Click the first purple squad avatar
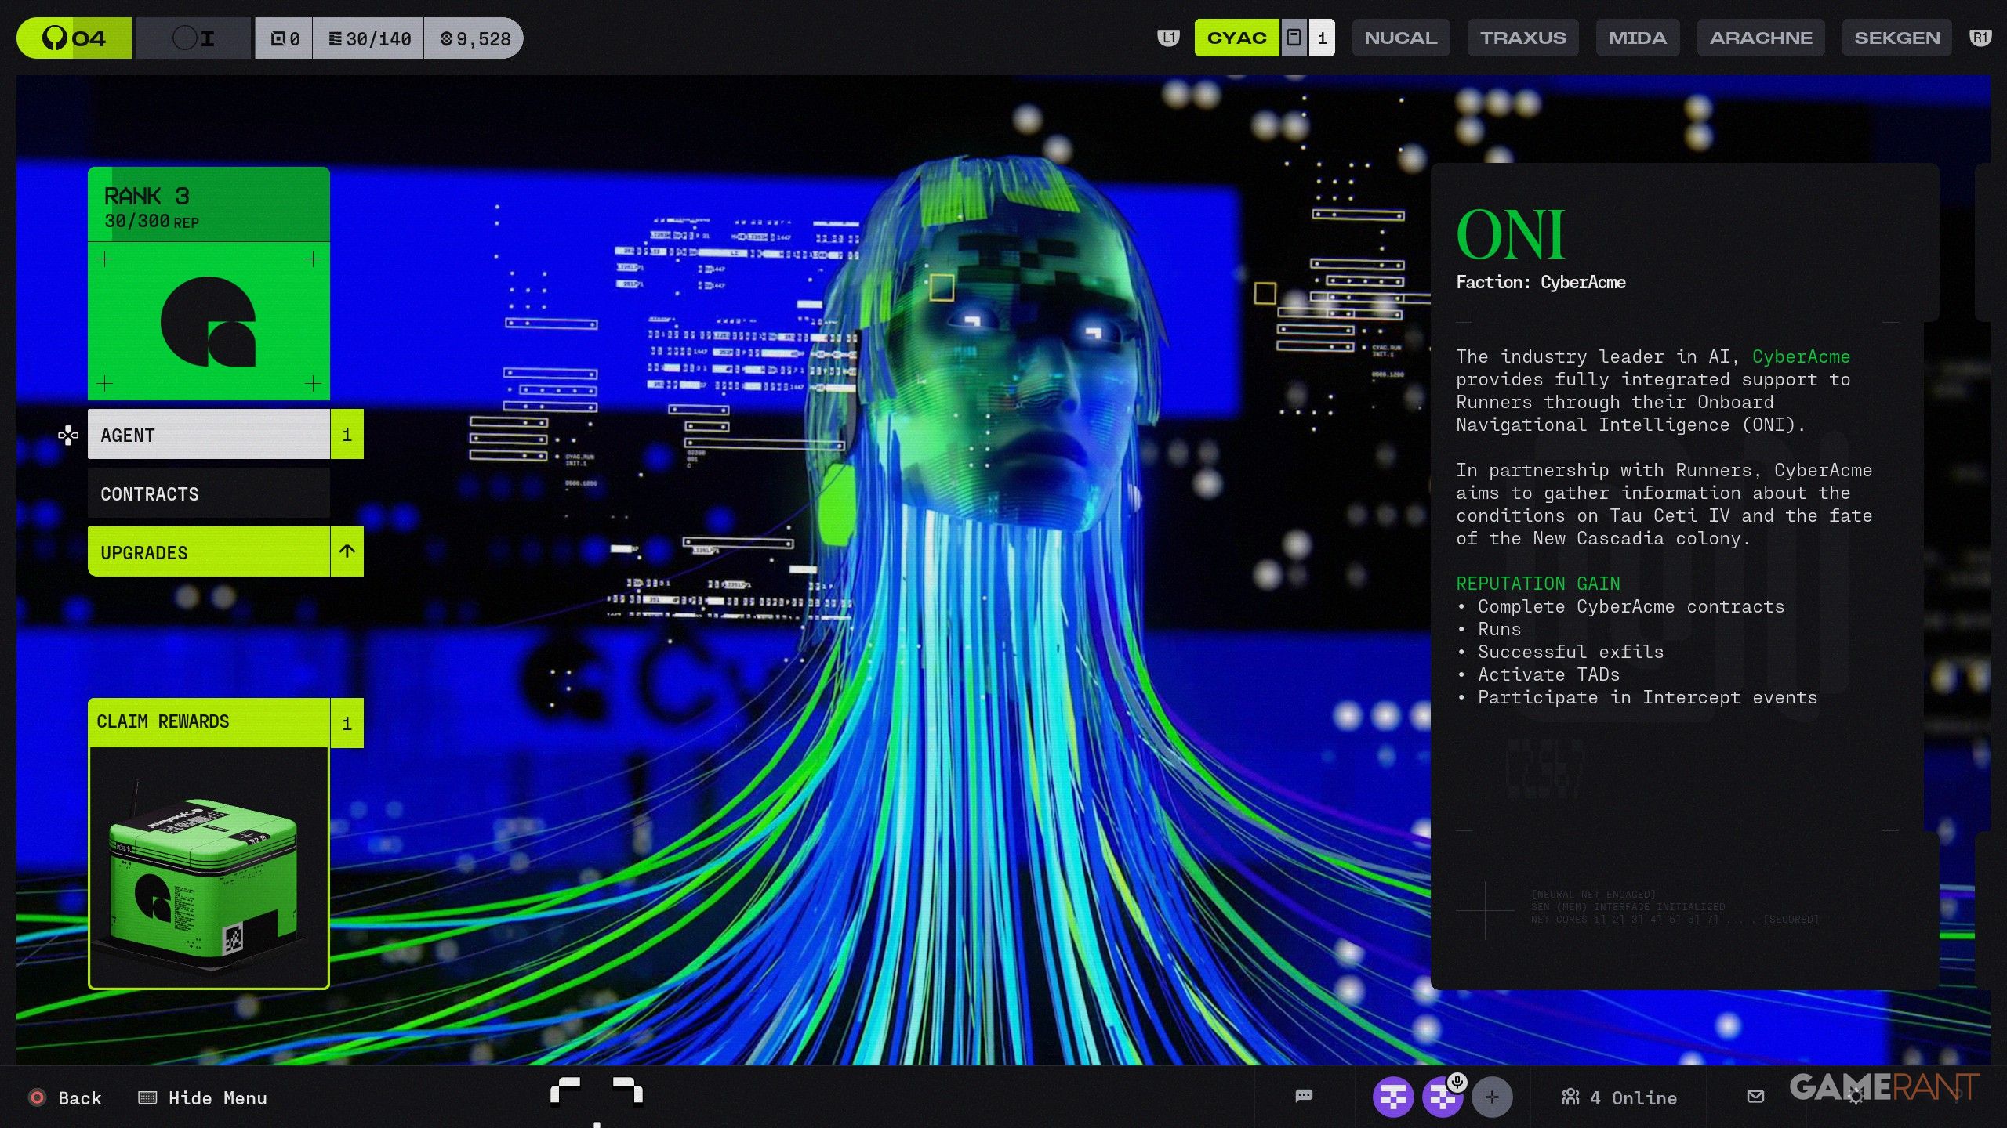 1392,1097
